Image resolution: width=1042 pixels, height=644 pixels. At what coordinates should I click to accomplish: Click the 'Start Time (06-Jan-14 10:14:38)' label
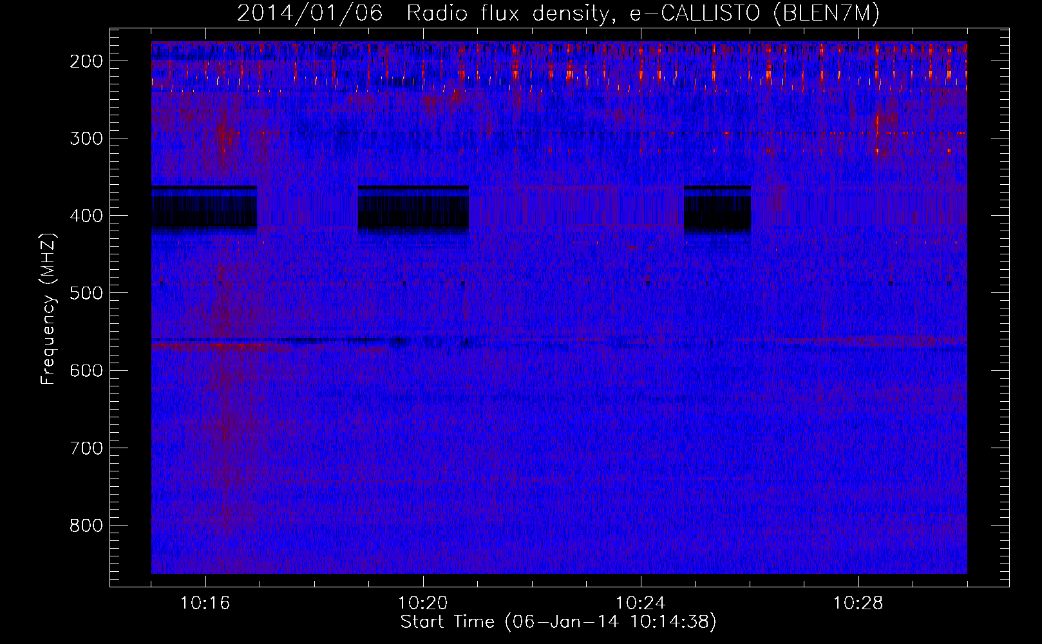tap(558, 622)
